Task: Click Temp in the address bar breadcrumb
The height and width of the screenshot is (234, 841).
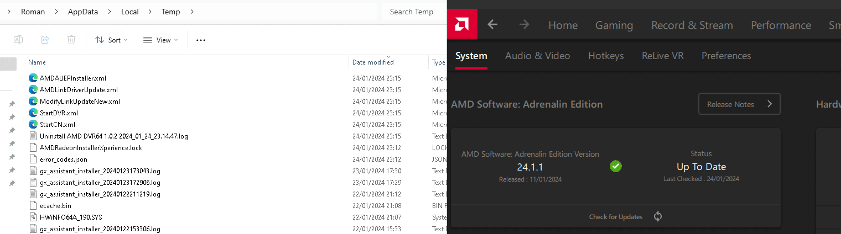Action: tap(170, 12)
